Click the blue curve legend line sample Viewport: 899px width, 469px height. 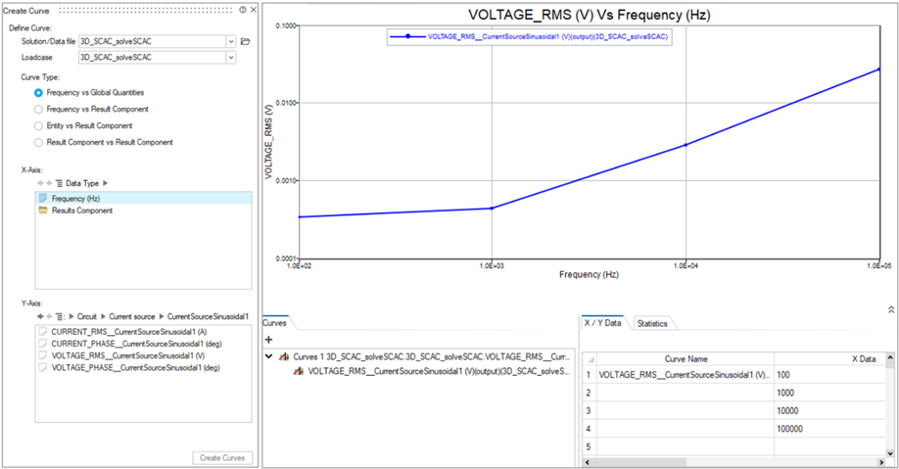pyautogui.click(x=406, y=36)
